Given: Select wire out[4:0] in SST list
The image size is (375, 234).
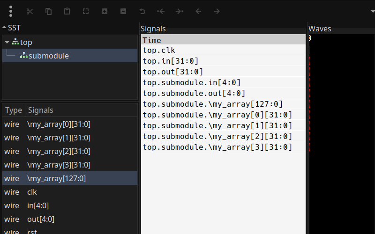Looking at the screenshot, I should pyautogui.click(x=70, y=219).
